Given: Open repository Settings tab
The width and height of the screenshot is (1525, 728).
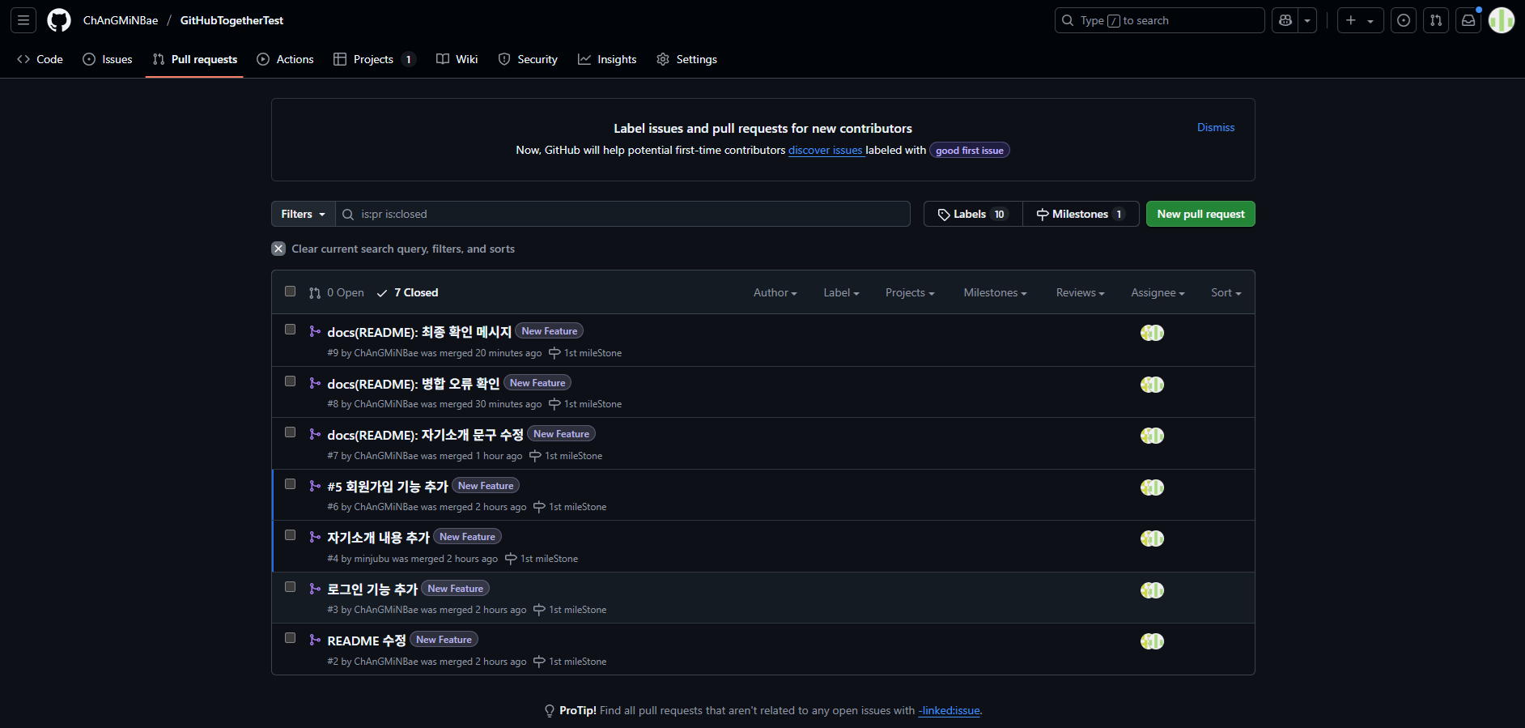Looking at the screenshot, I should tap(686, 59).
